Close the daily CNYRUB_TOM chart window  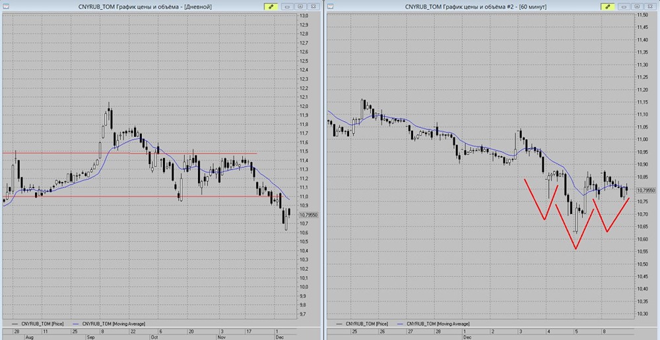pos(313,6)
